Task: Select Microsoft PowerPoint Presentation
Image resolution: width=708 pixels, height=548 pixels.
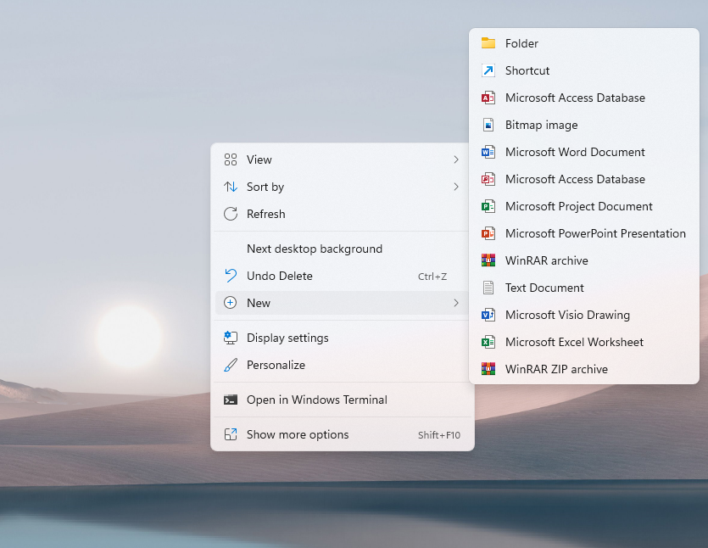Action: (584, 233)
